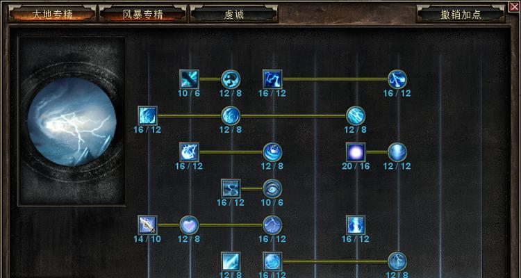Click the constellation skill icon labeled 16 / 12
The width and height of the screenshot is (521, 278).
point(272,225)
